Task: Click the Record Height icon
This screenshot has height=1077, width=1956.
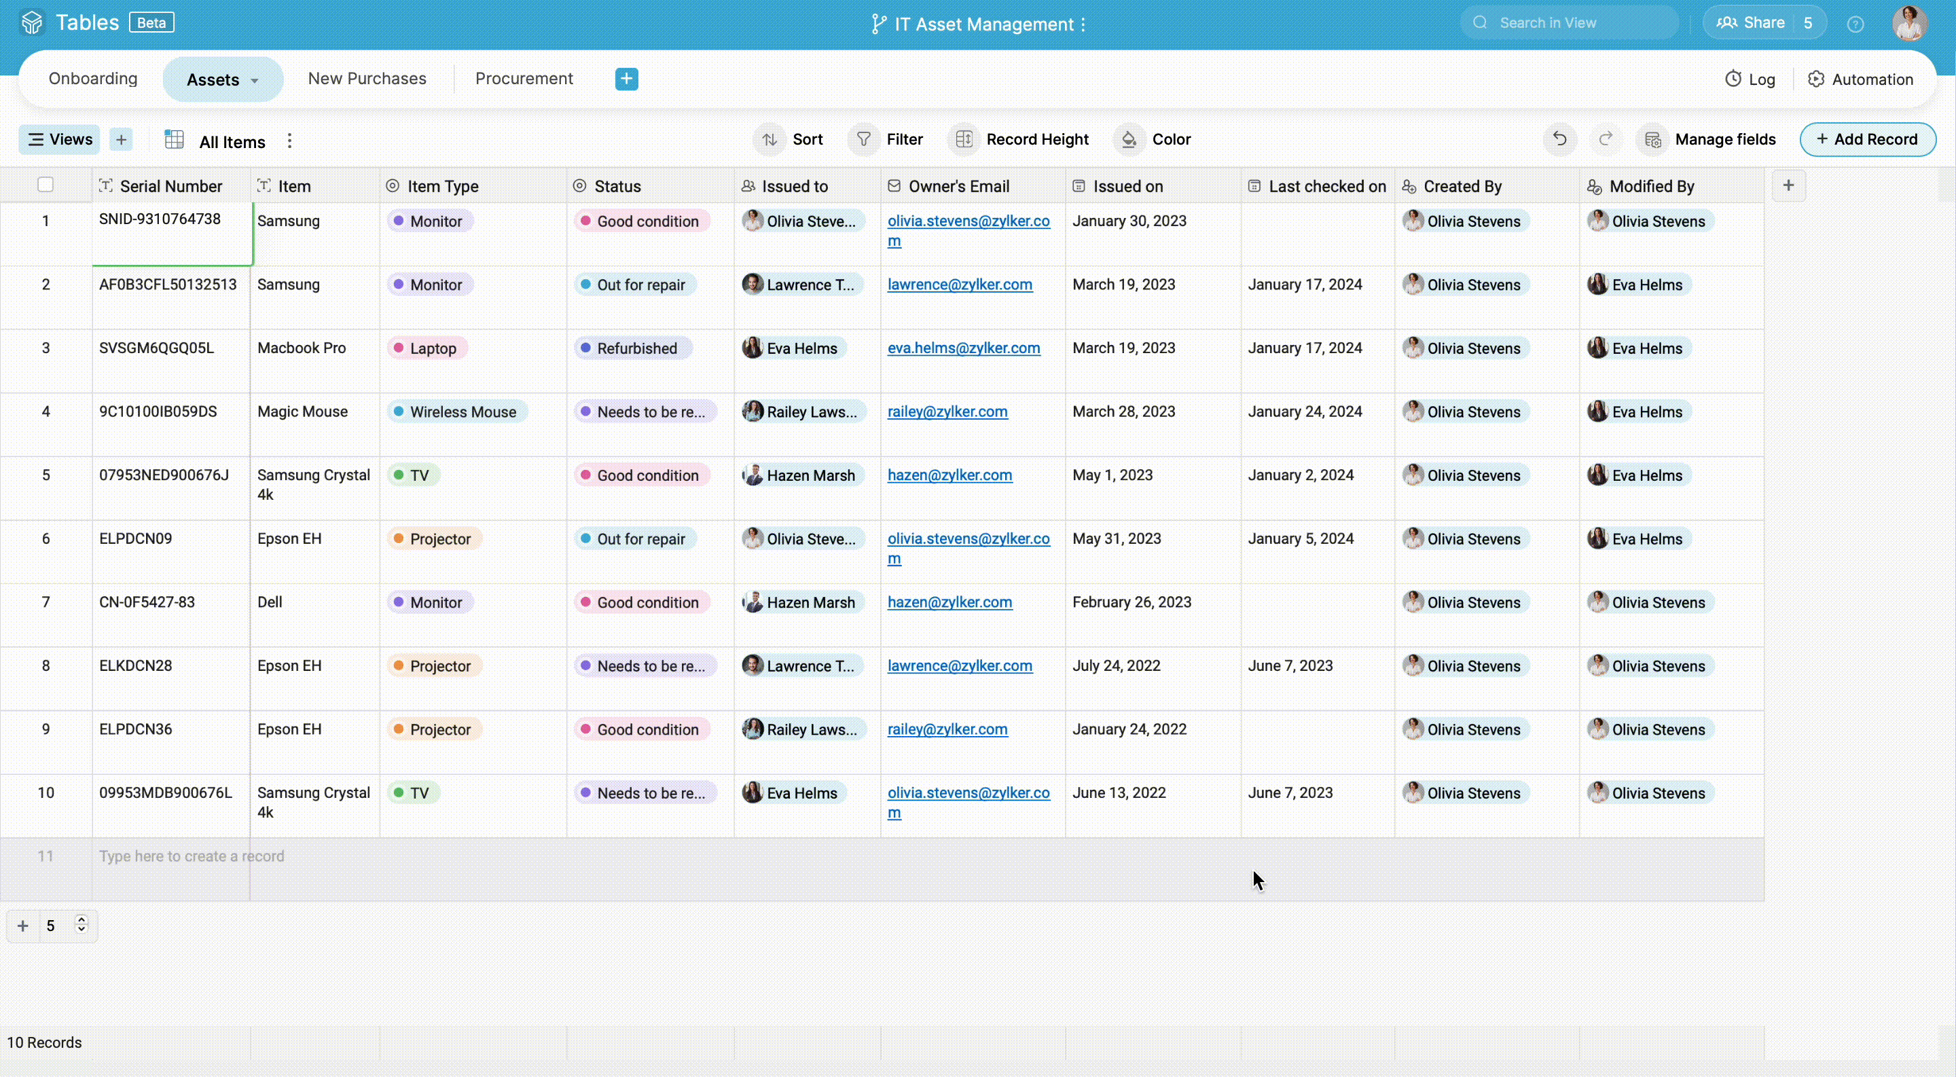Action: pos(964,140)
